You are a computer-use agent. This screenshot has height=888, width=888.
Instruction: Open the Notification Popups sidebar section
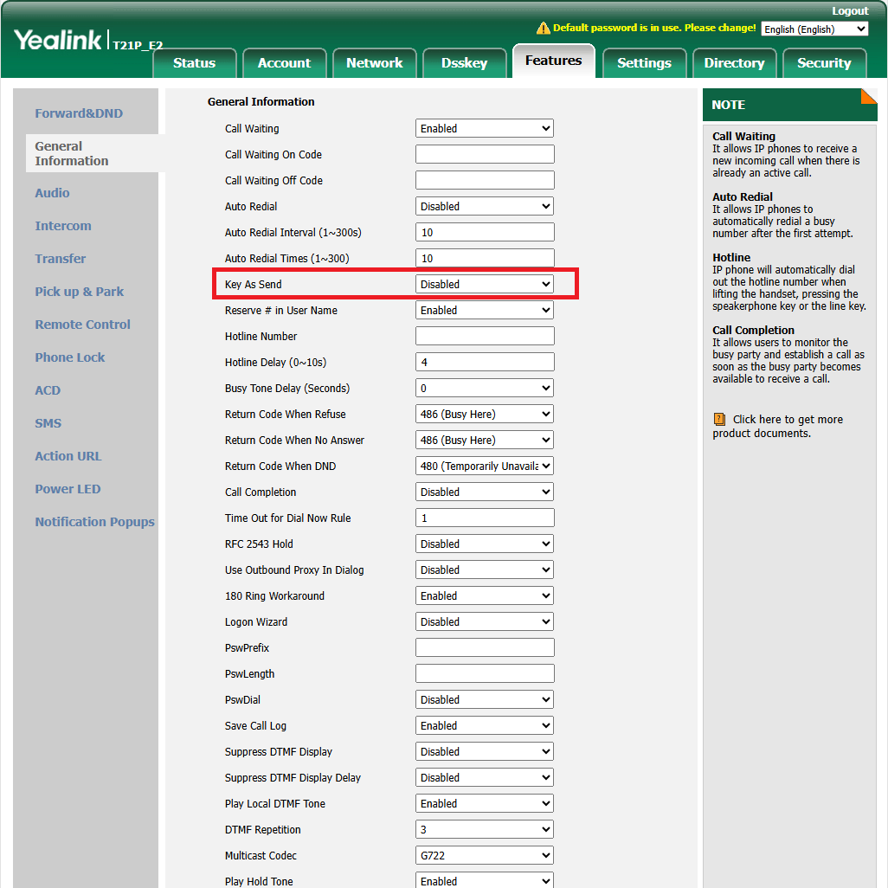(x=94, y=522)
